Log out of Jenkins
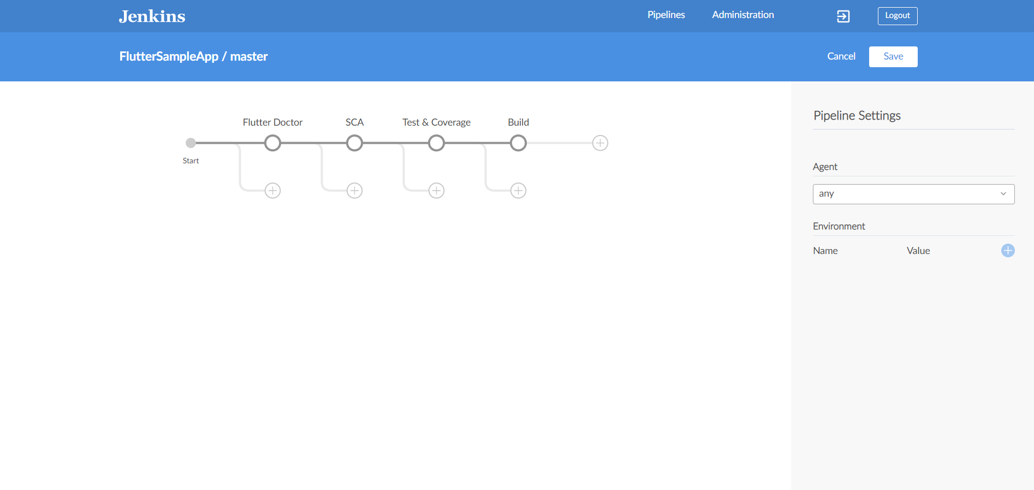 [898, 16]
